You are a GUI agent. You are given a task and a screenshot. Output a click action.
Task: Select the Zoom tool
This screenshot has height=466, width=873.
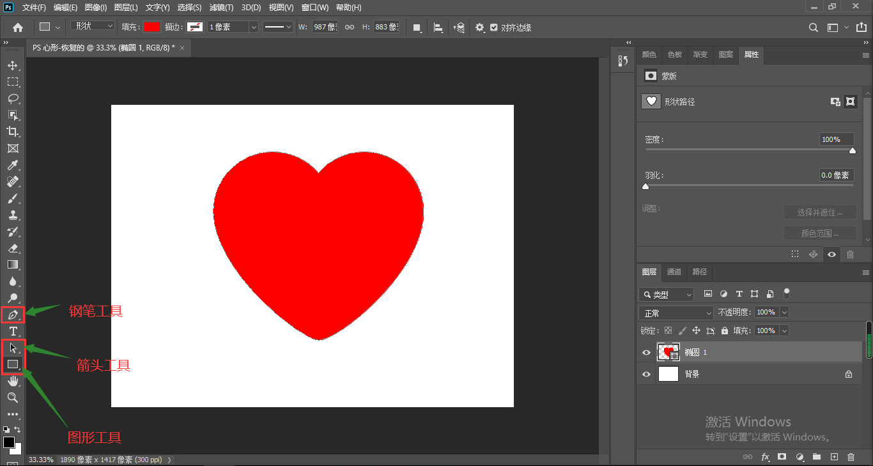tap(12, 398)
